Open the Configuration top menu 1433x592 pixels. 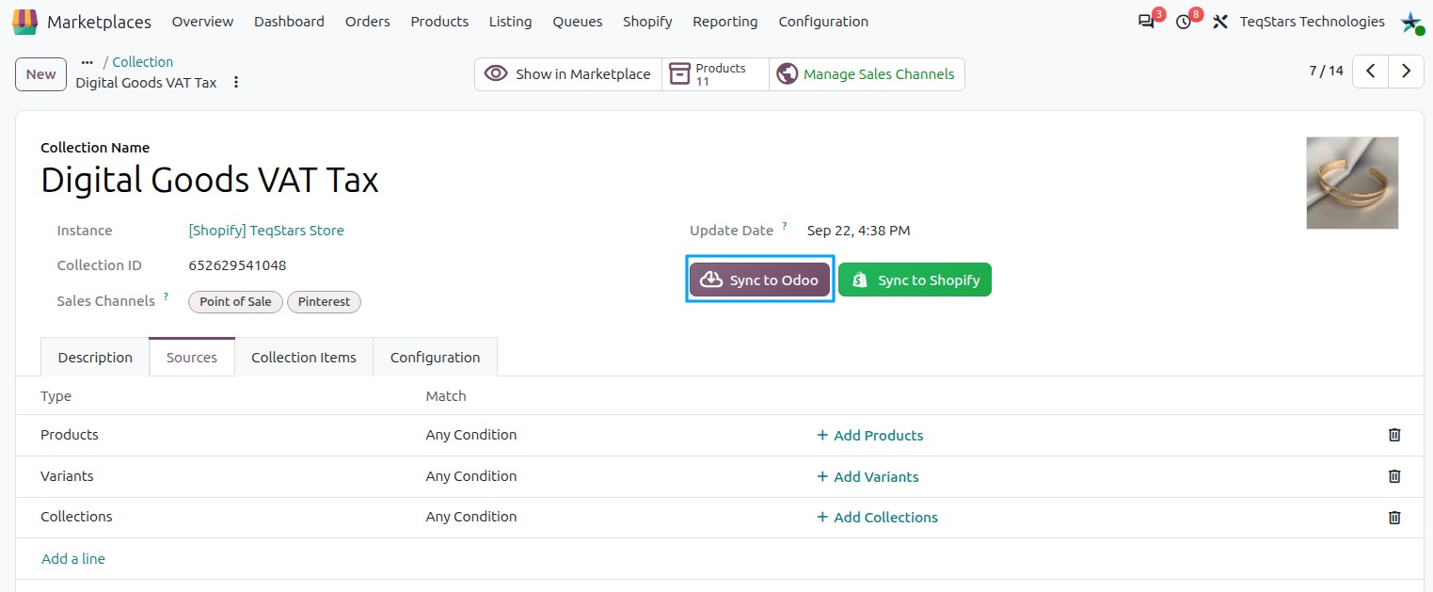point(823,22)
